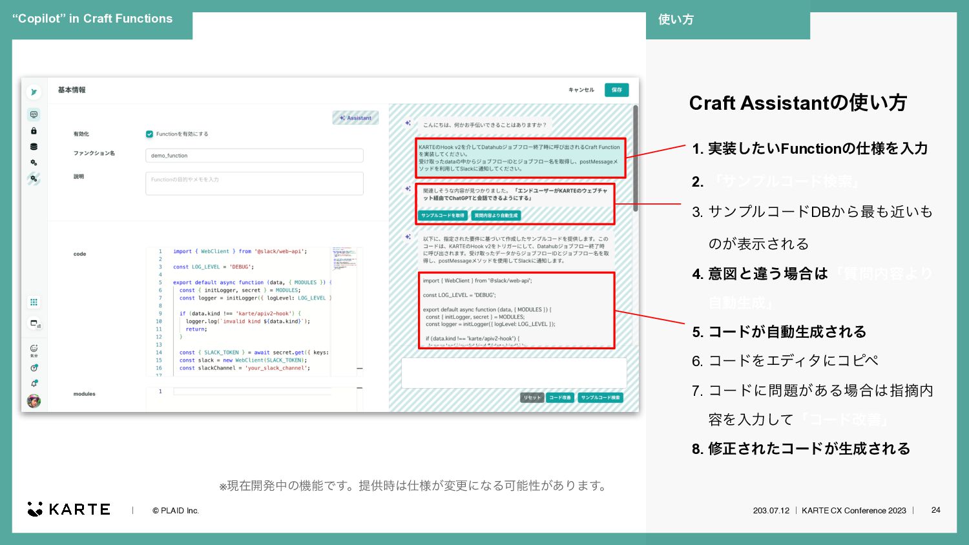Click the window dashboard icon below the grid
Viewport: 969px width, 545px height.
click(x=34, y=324)
